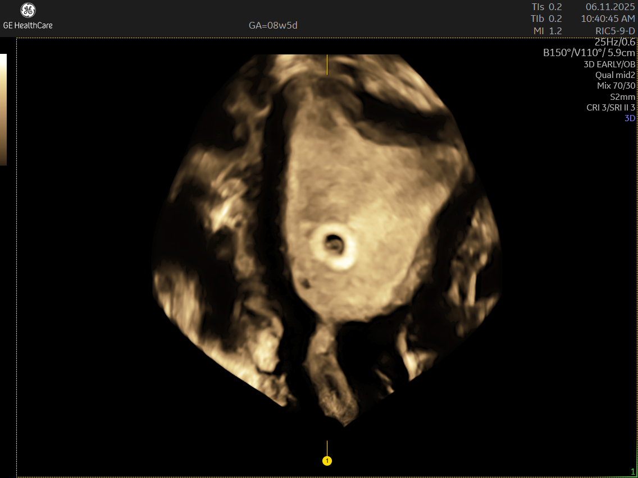The height and width of the screenshot is (478, 638).
Task: Toggle the MI 1.2 acoustic output readout
Action: coord(548,31)
